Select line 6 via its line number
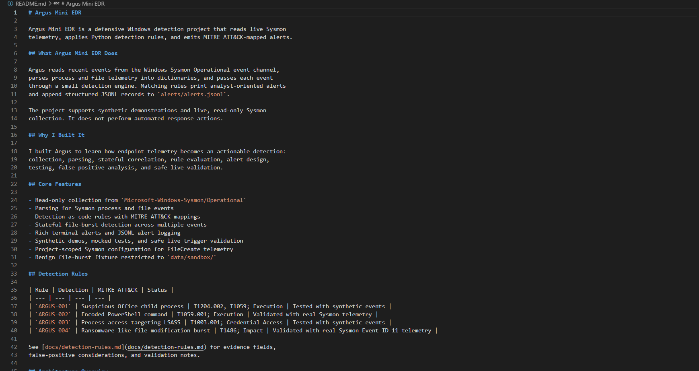 coord(15,53)
